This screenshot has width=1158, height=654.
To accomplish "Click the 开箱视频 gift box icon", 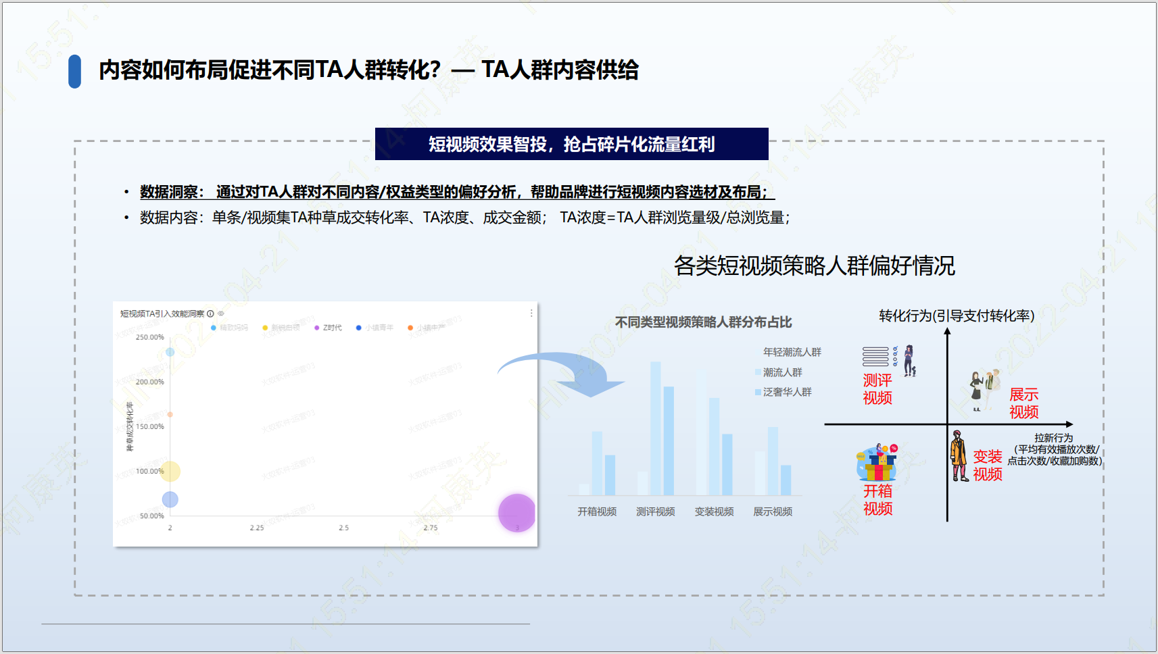I will (877, 463).
